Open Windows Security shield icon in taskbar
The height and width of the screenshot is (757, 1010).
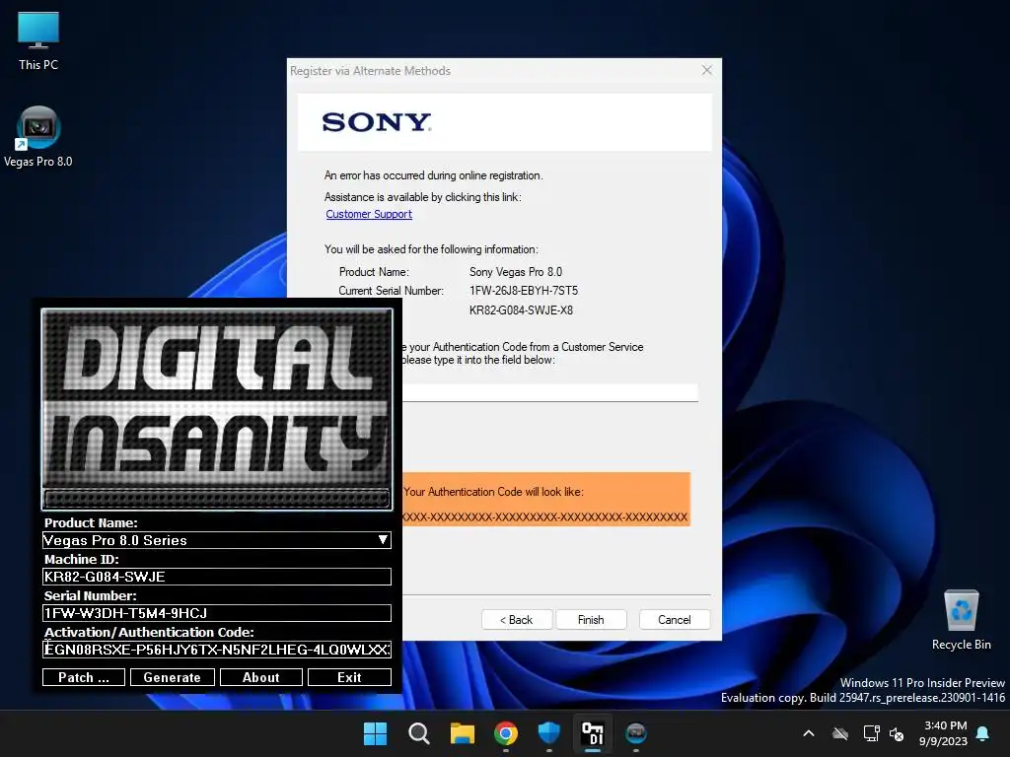548,733
